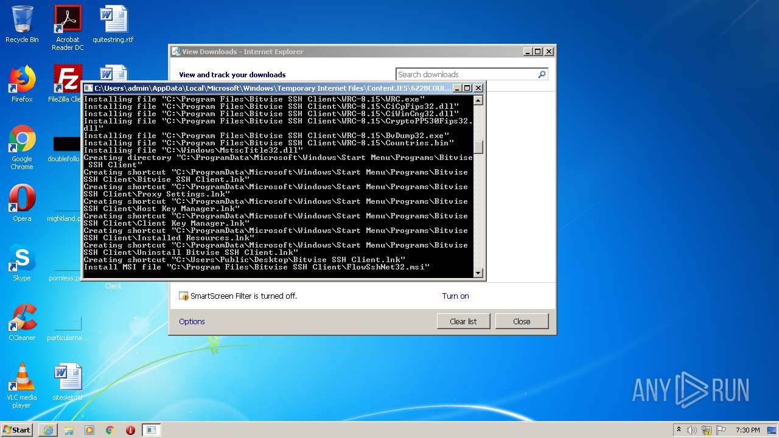Launch Skype desktop shortcut

click(22, 263)
